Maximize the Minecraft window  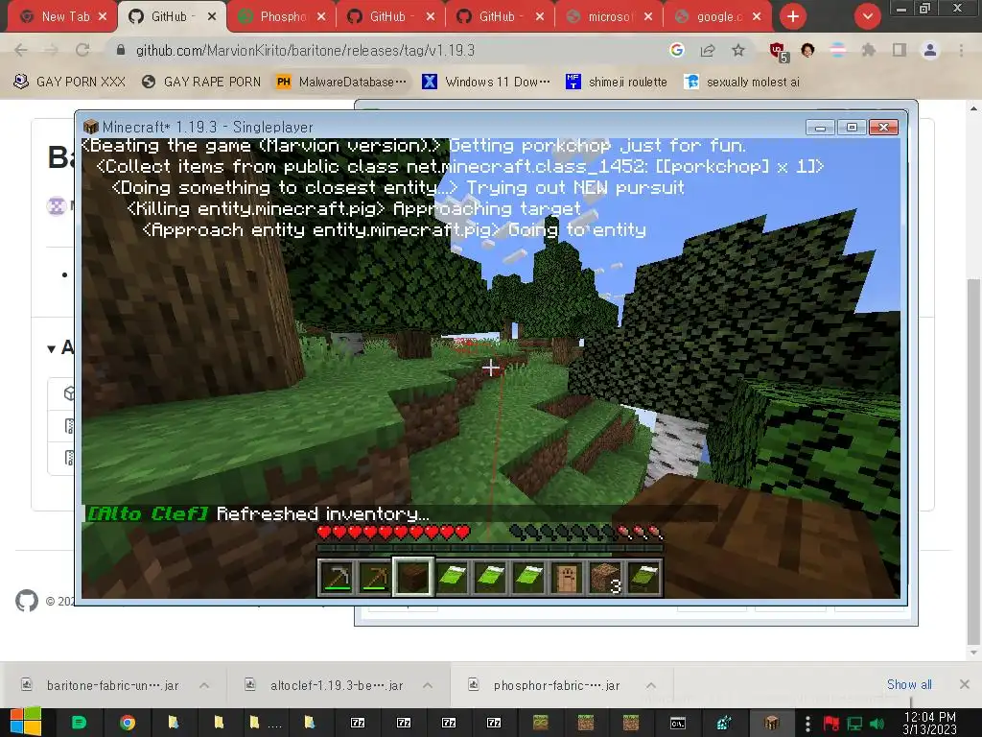click(x=852, y=128)
